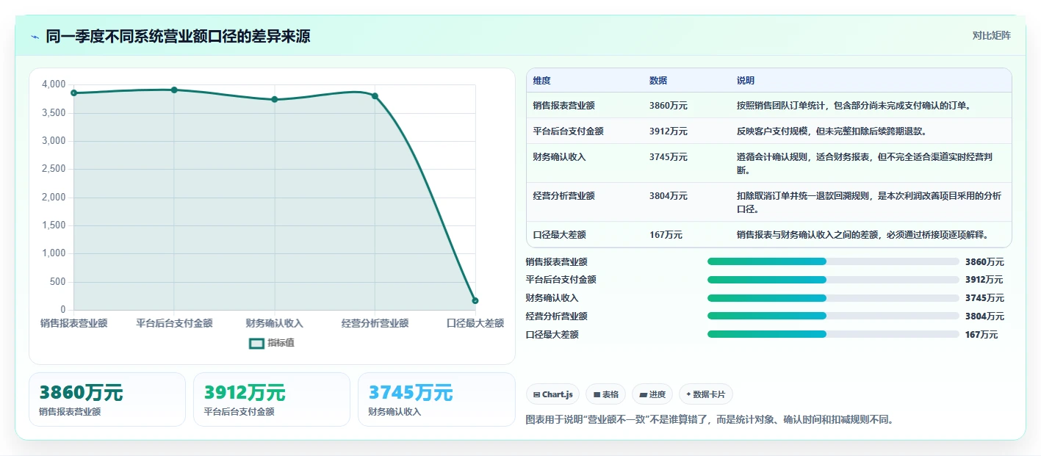Click the 平台后台支付金额 progress bar

tap(833, 280)
